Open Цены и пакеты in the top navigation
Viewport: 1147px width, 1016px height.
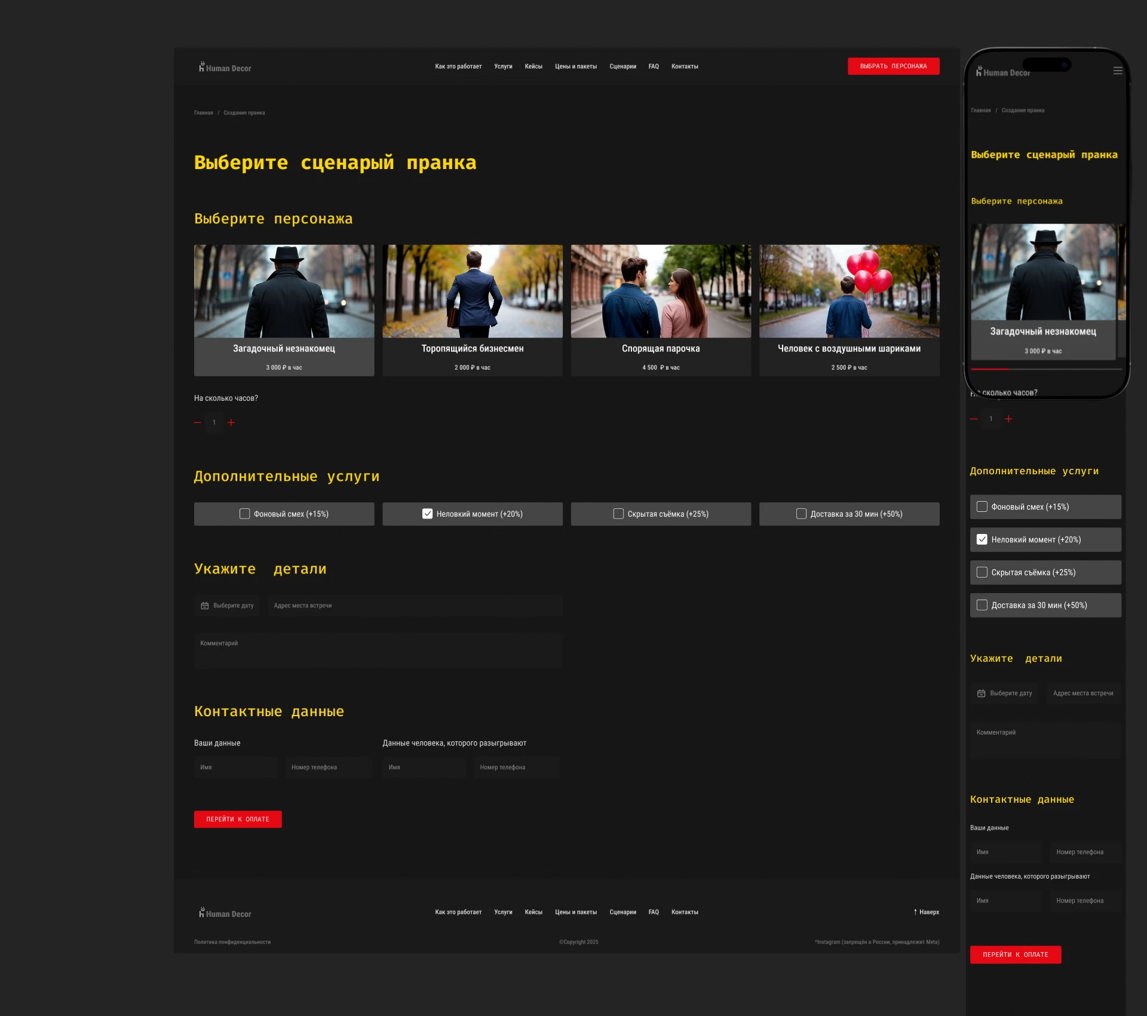click(575, 66)
